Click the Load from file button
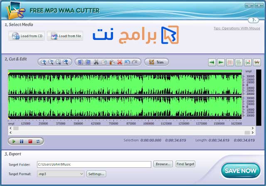The height and width of the screenshot is (186, 266). coord(65,36)
